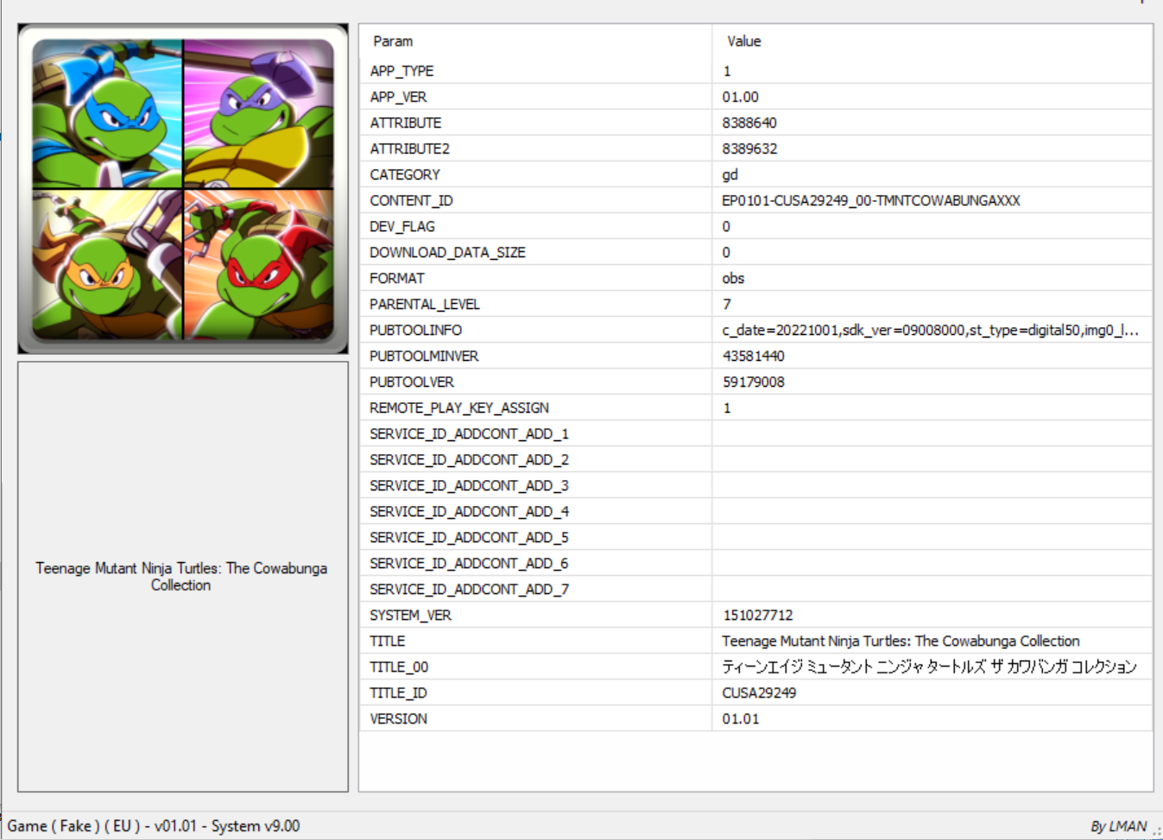The width and height of the screenshot is (1163, 840).
Task: Select the SERVICE_ID_ADDCONT_ADD_7 row
Action: [x=756, y=589]
